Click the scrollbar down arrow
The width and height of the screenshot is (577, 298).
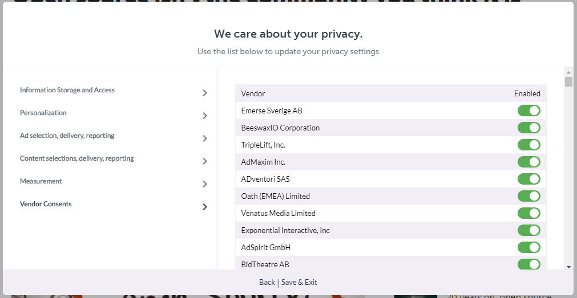(568, 267)
